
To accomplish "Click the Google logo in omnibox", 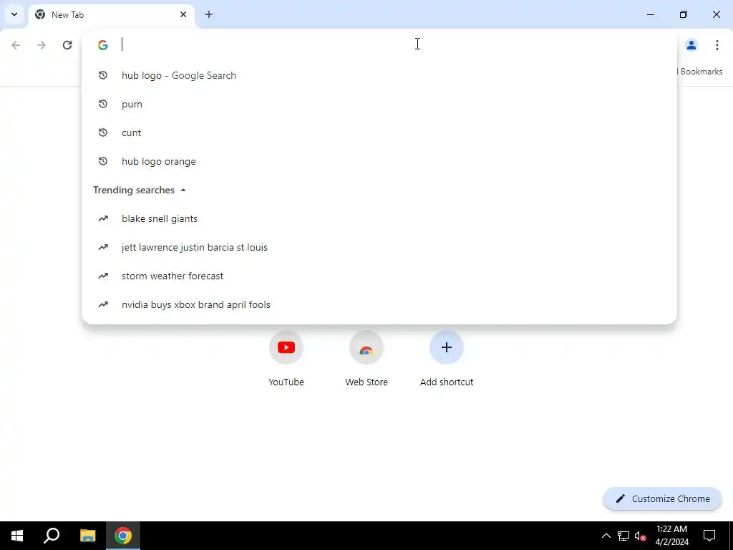I will coord(103,45).
